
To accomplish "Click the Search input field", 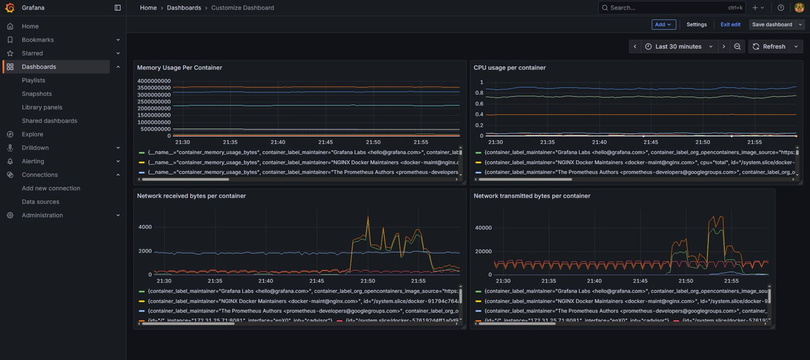I will click(671, 8).
